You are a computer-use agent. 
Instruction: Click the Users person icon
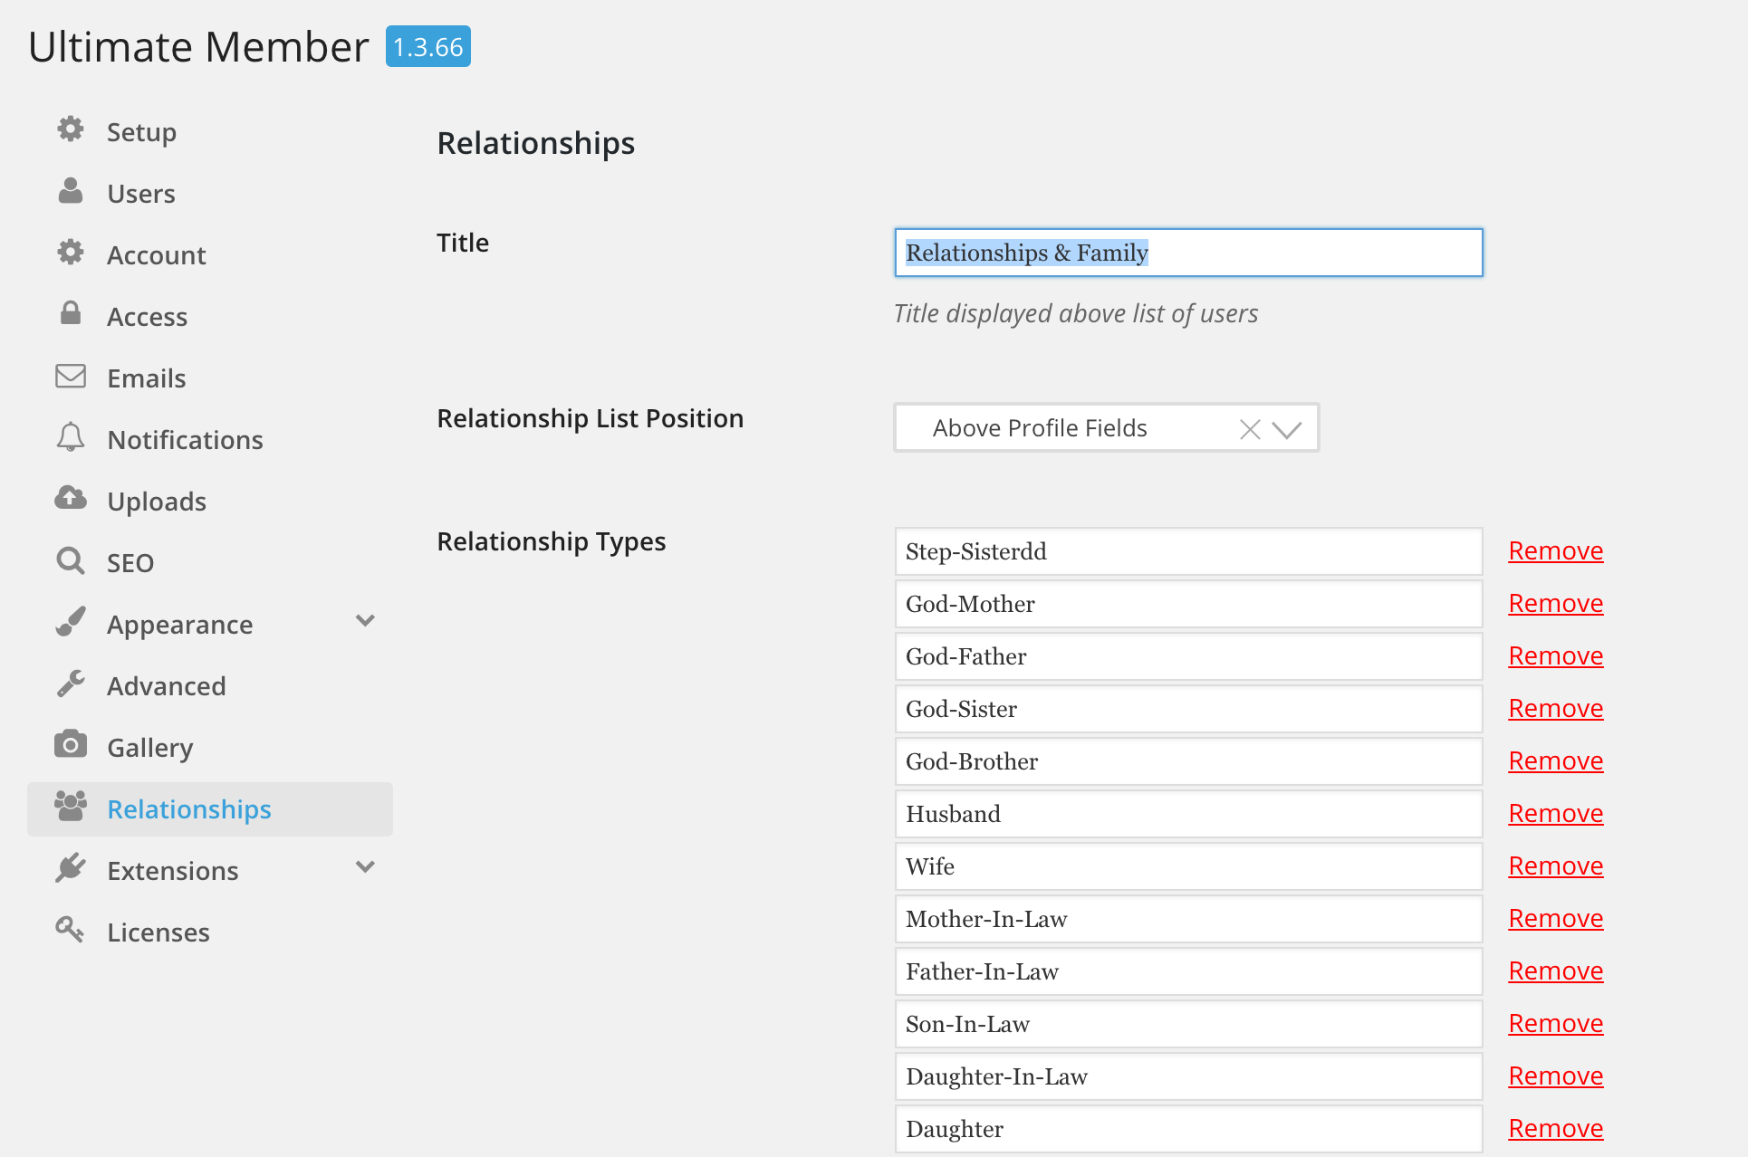(71, 191)
